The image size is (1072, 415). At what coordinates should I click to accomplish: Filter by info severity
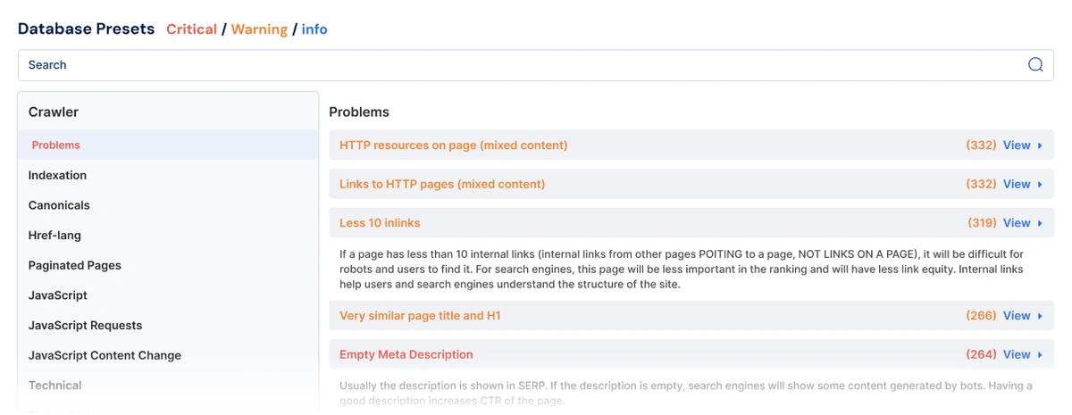click(x=314, y=29)
